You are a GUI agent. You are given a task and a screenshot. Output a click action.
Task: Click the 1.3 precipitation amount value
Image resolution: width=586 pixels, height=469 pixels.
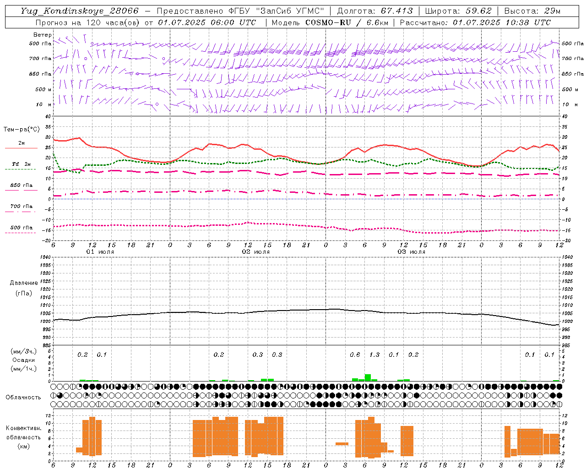pyautogui.click(x=374, y=355)
